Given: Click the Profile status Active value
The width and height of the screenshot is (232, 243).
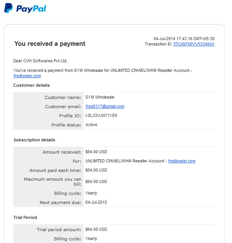Looking at the screenshot, I should click(91, 125).
